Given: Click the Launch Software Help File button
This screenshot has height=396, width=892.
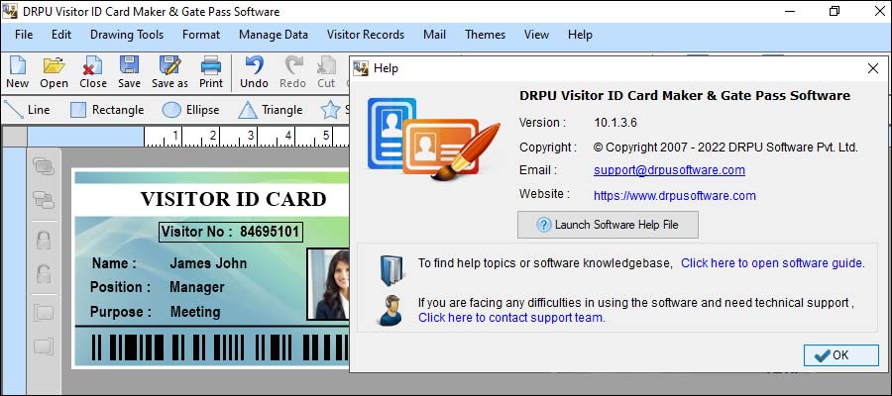Looking at the screenshot, I should (x=608, y=225).
